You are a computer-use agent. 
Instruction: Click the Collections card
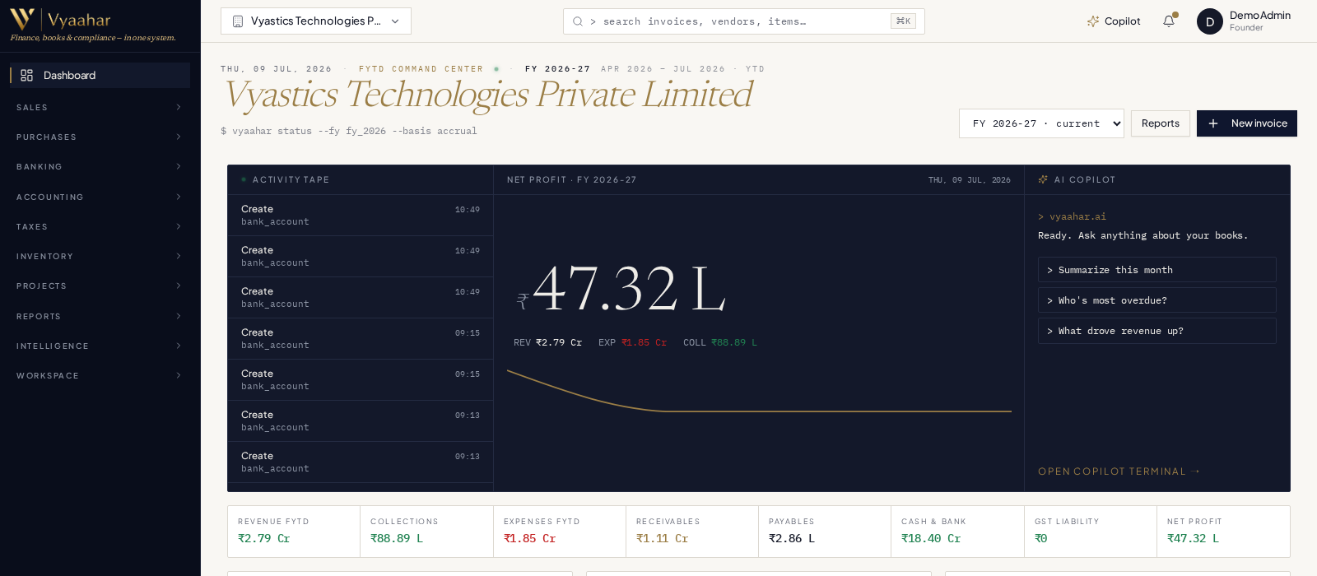tap(426, 532)
